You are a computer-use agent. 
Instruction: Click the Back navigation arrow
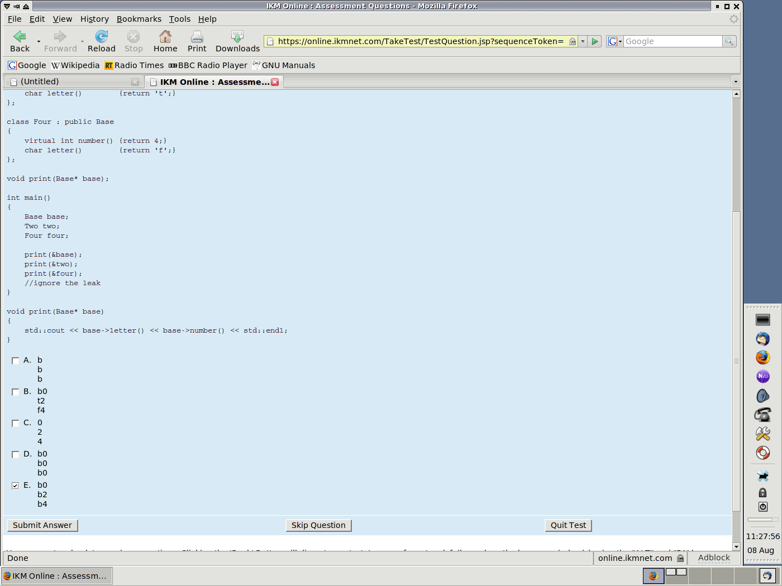pos(20,37)
